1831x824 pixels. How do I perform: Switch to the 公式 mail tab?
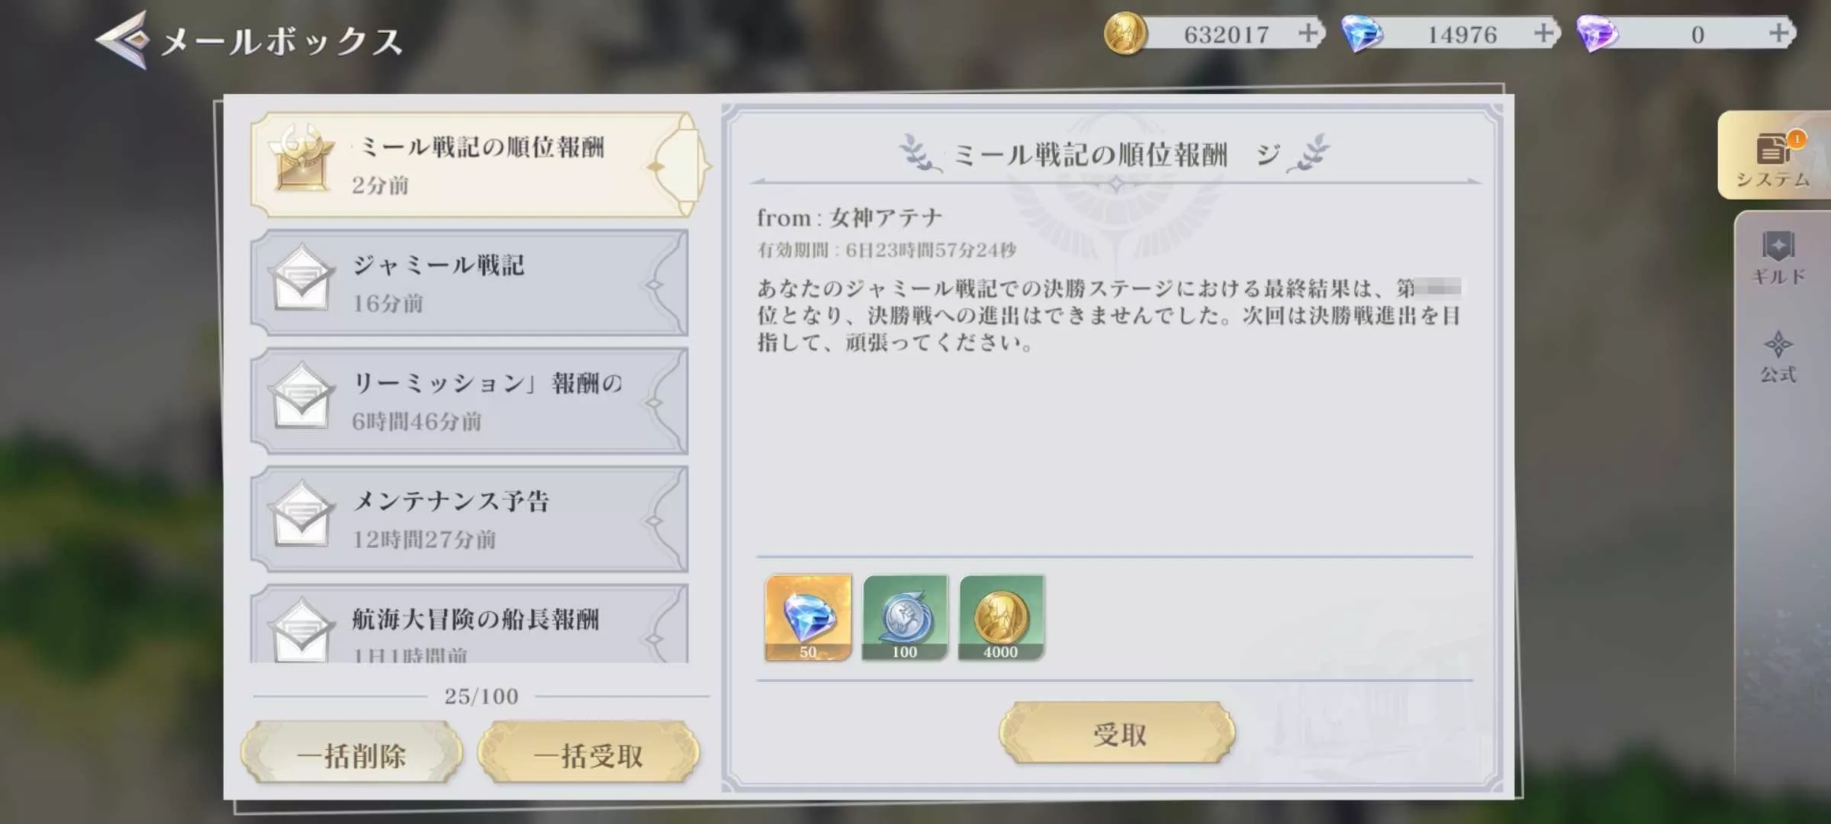tap(1779, 357)
